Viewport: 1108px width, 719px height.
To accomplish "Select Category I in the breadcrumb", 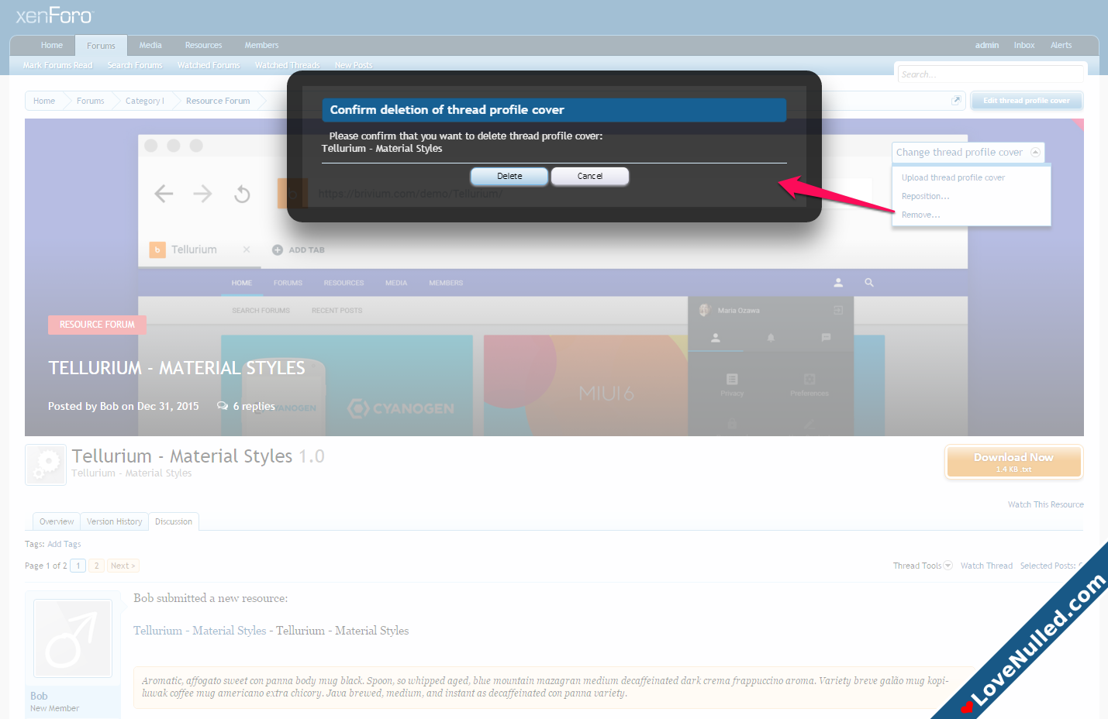I will pyautogui.click(x=145, y=101).
